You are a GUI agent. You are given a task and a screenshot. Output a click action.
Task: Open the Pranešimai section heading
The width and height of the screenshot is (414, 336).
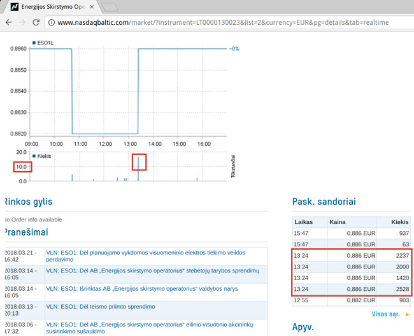(x=26, y=232)
